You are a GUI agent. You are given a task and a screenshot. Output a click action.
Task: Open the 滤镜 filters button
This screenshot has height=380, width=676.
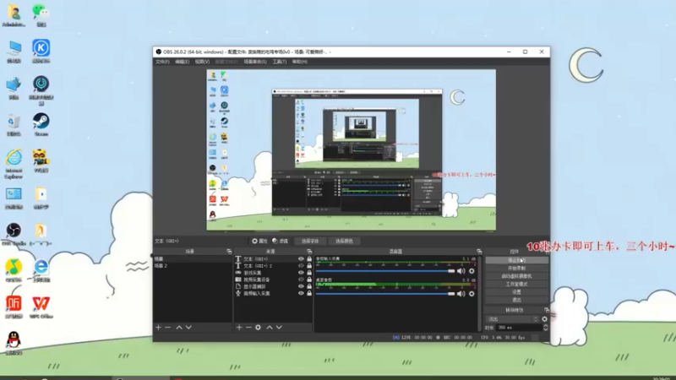coord(281,241)
